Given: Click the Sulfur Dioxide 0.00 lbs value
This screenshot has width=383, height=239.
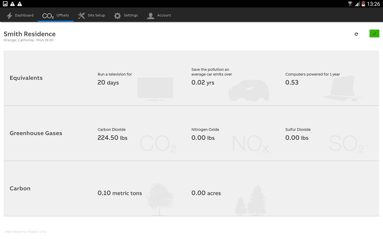Looking at the screenshot, I should click(x=296, y=138).
